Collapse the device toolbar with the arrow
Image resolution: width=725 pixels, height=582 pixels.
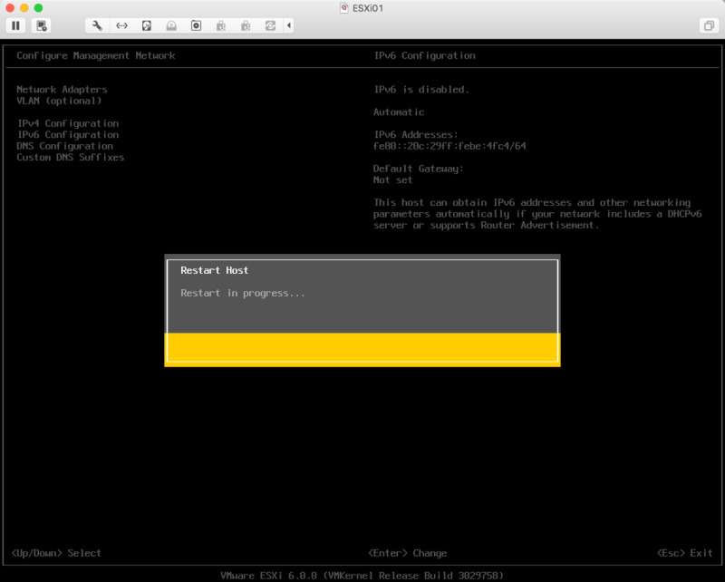[x=289, y=25]
